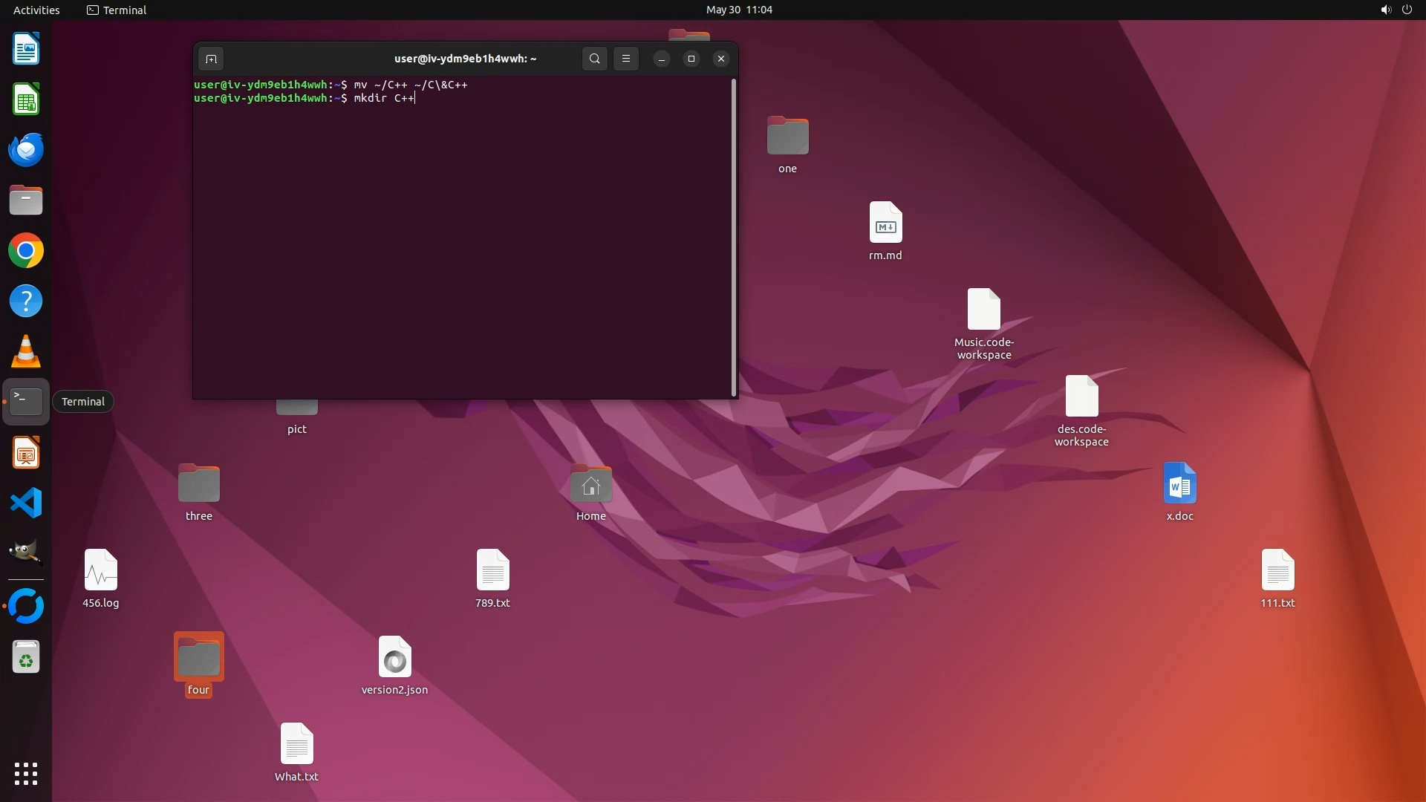Open the system menu via the power icon
The width and height of the screenshot is (1426, 802).
[1407, 10]
